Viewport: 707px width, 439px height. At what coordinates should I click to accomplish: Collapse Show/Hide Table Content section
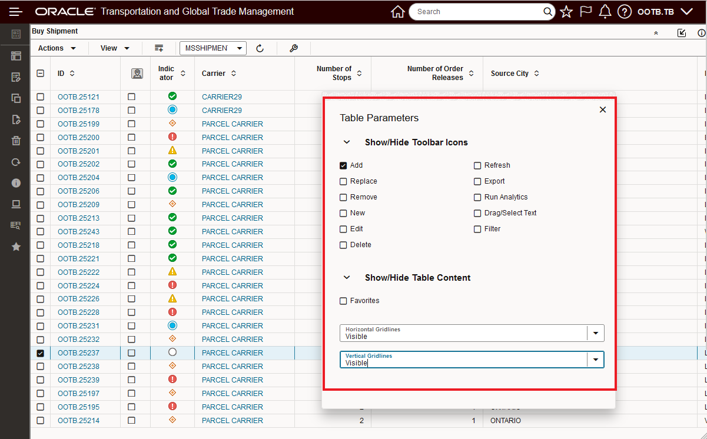point(347,278)
